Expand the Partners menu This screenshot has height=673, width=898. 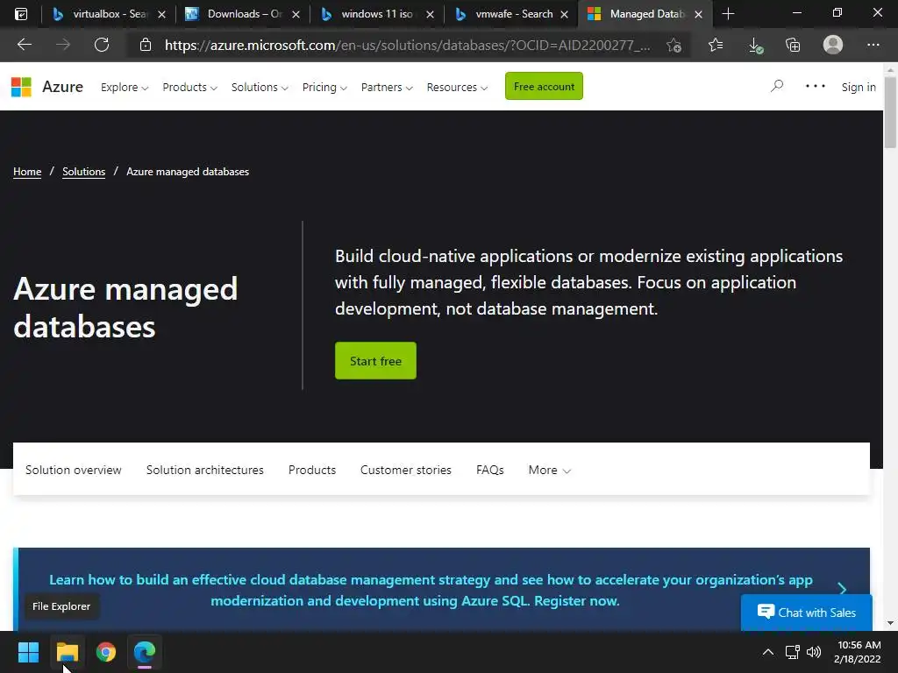click(387, 87)
